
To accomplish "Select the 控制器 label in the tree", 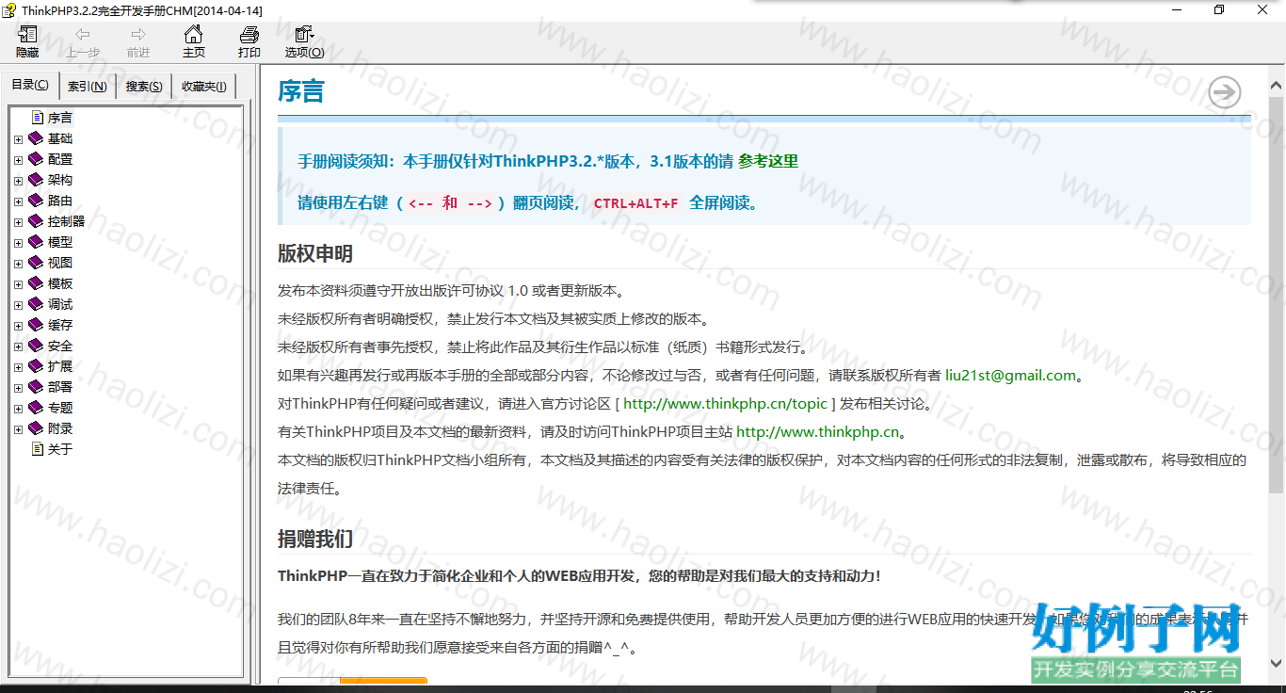I will coord(67,221).
